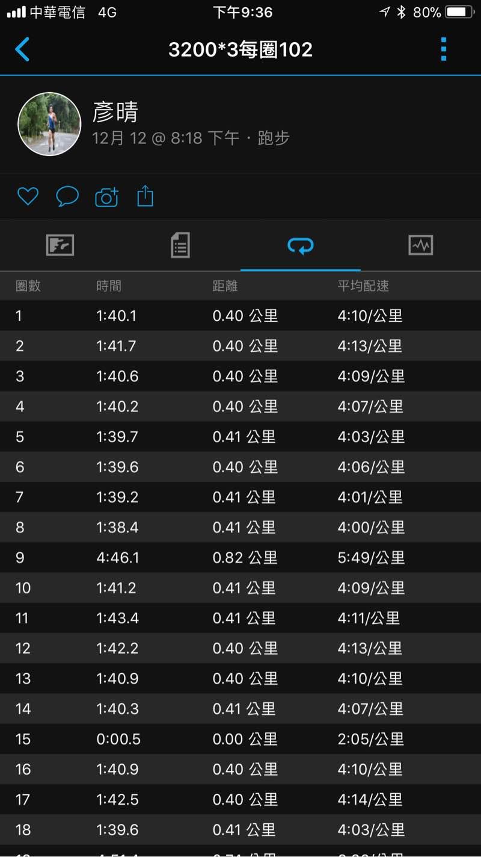Tap the back arrow icon

[x=22, y=49]
